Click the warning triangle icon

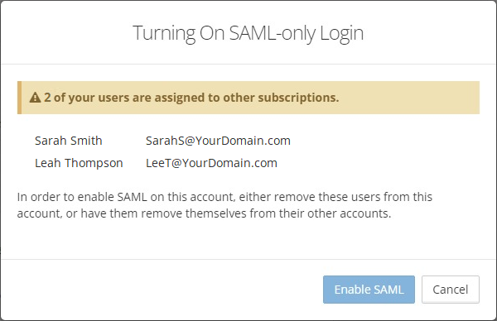pyautogui.click(x=35, y=98)
